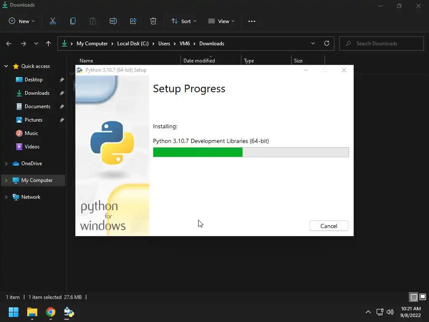This screenshot has width=429, height=322.
Task: Unpin Downloads using its pin icon
Action: point(62,93)
